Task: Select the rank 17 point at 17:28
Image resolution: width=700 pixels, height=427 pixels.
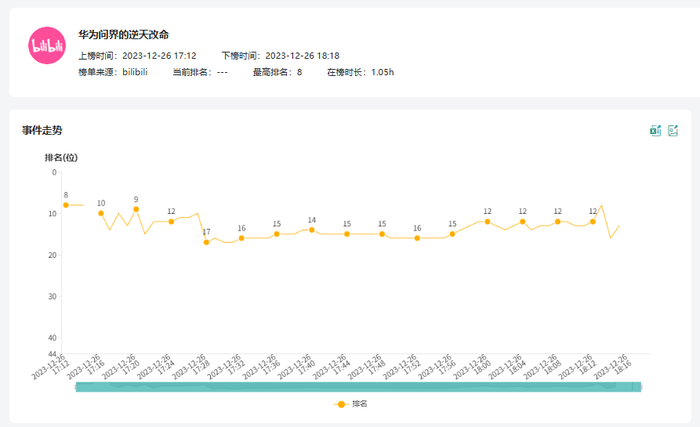Action: coord(206,242)
